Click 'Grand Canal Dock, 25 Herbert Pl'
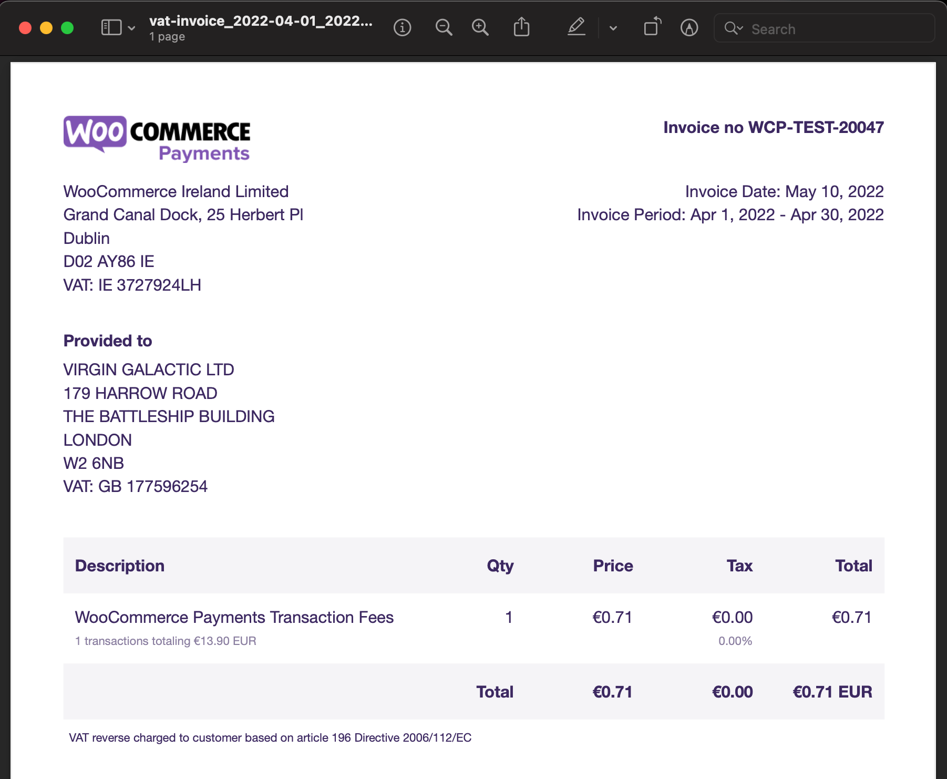This screenshot has width=947, height=779. coord(183,214)
